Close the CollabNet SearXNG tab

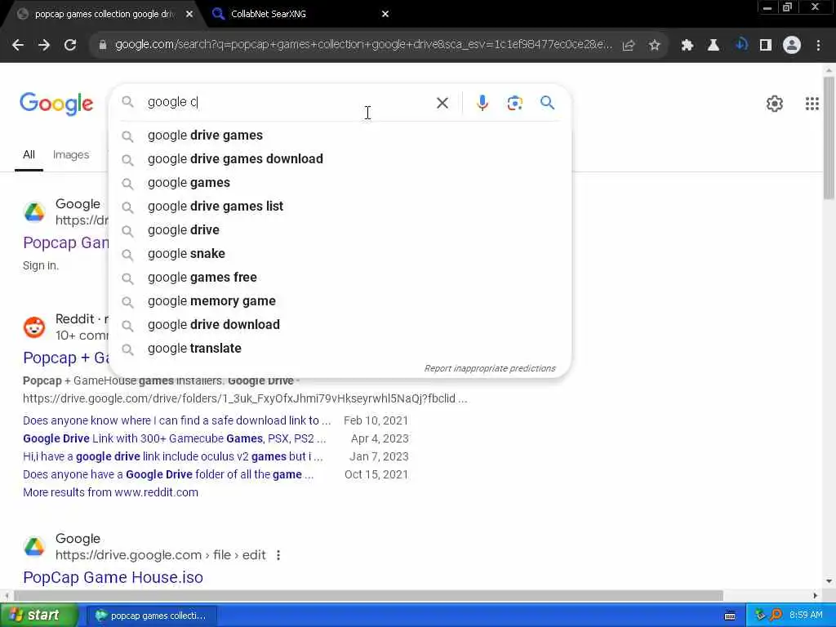coord(385,14)
